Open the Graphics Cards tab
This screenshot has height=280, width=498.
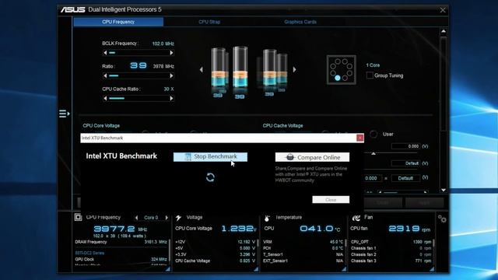300,22
